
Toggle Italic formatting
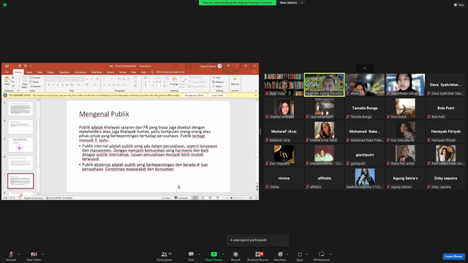[53, 85]
